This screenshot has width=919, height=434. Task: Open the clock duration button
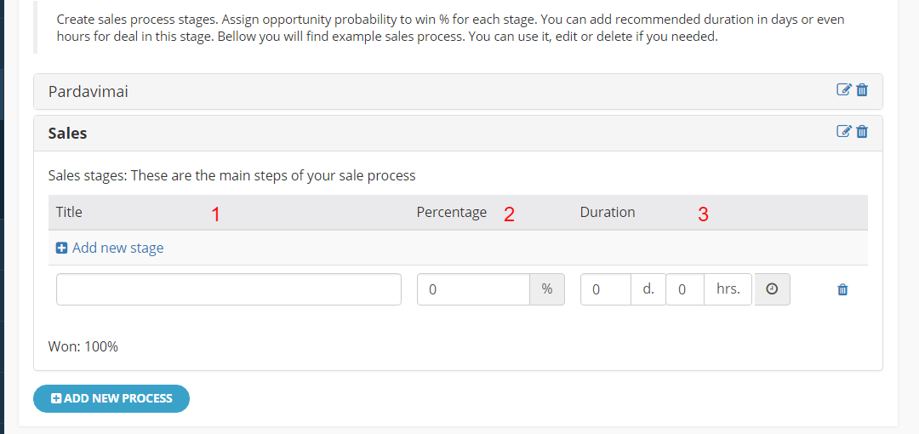pos(772,289)
